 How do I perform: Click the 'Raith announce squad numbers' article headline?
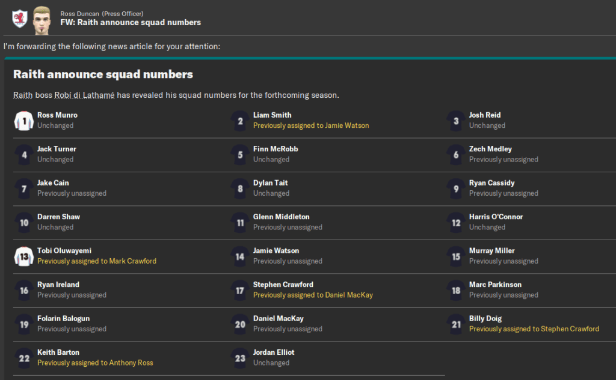point(103,74)
